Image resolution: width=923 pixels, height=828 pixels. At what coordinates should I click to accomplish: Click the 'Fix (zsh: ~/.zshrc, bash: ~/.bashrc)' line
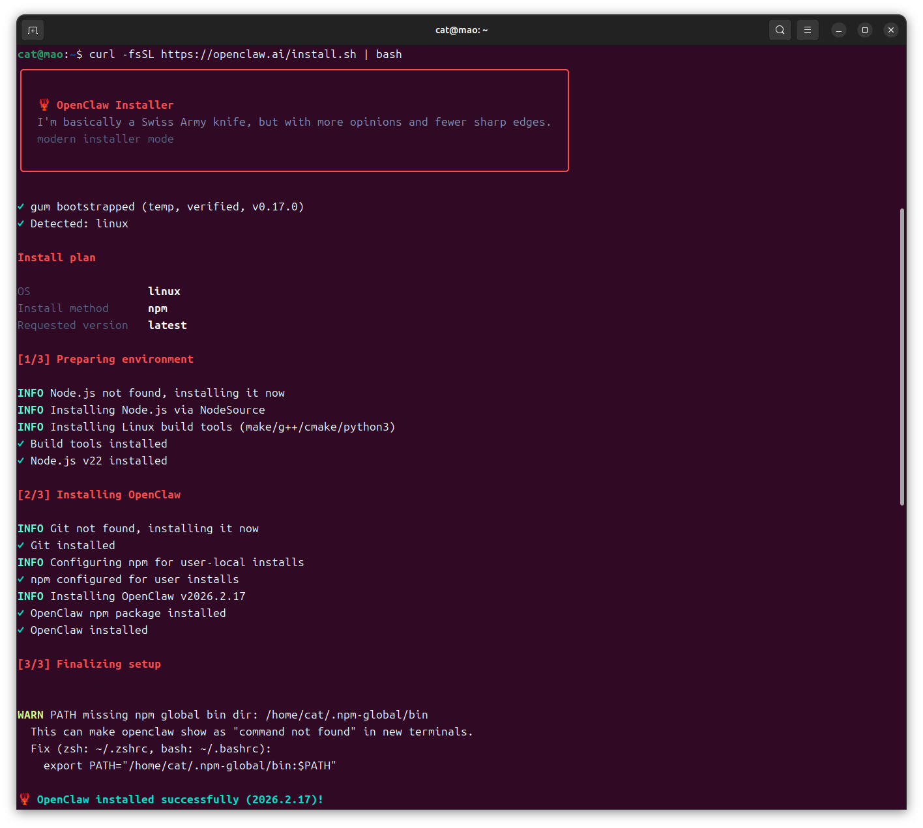tap(151, 749)
